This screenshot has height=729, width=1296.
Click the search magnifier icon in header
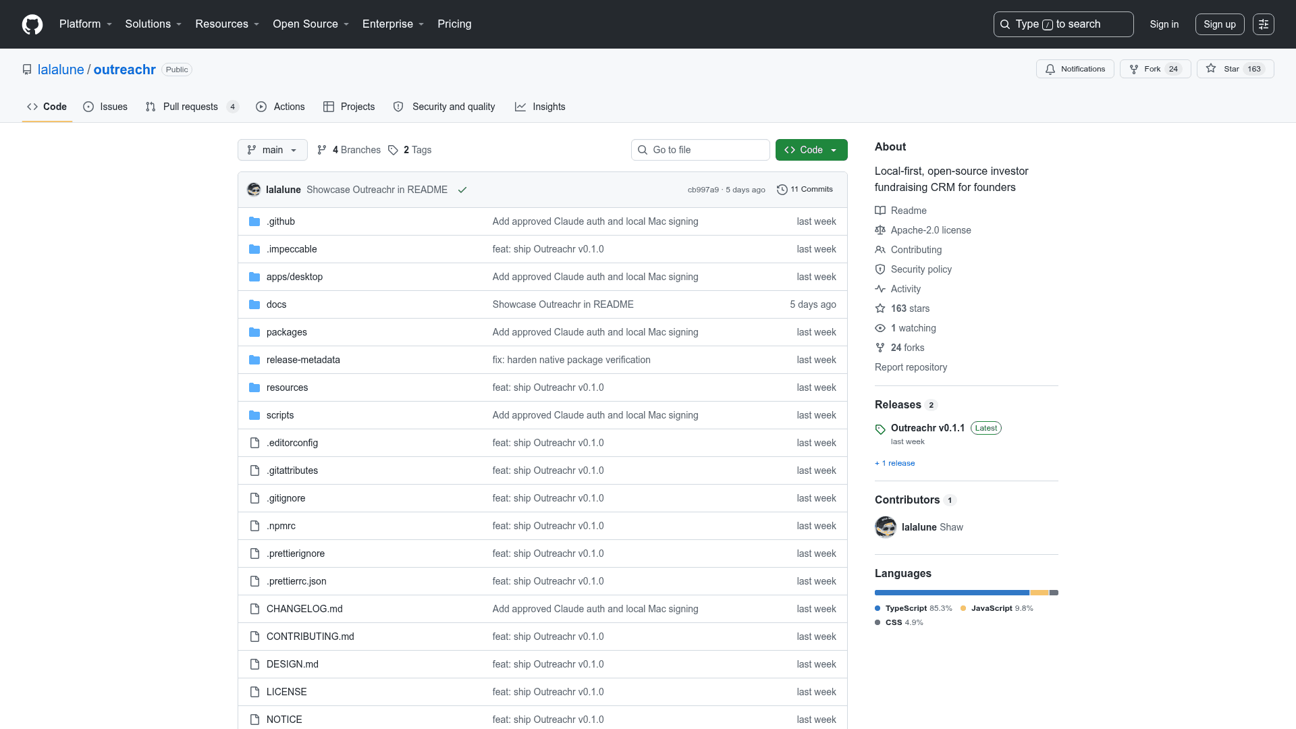coord(1005,24)
